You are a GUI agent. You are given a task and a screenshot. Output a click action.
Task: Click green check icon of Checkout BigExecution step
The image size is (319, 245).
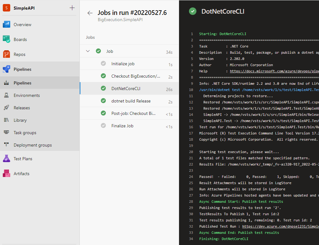(x=103, y=76)
